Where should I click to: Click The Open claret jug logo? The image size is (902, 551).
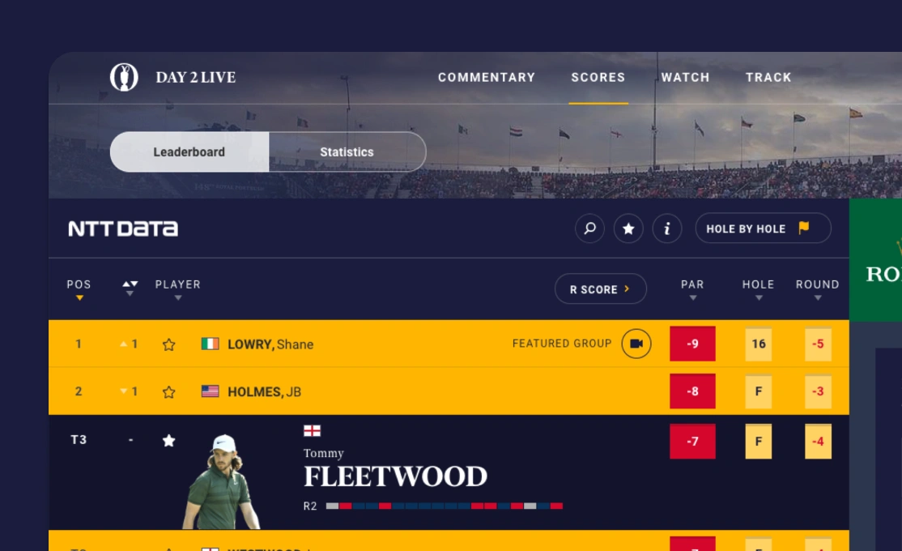click(124, 77)
